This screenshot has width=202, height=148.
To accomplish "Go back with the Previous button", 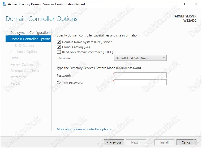I will 114,142.
